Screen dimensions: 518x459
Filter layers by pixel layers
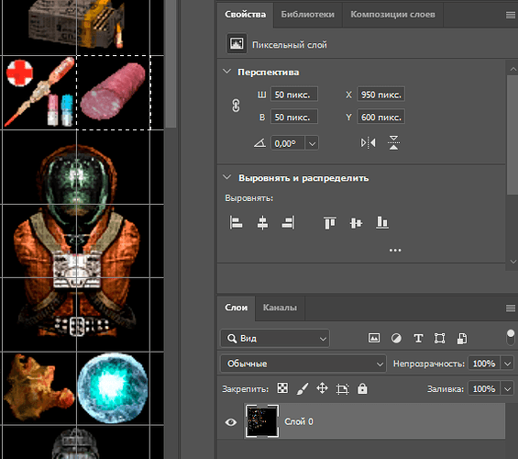374,338
